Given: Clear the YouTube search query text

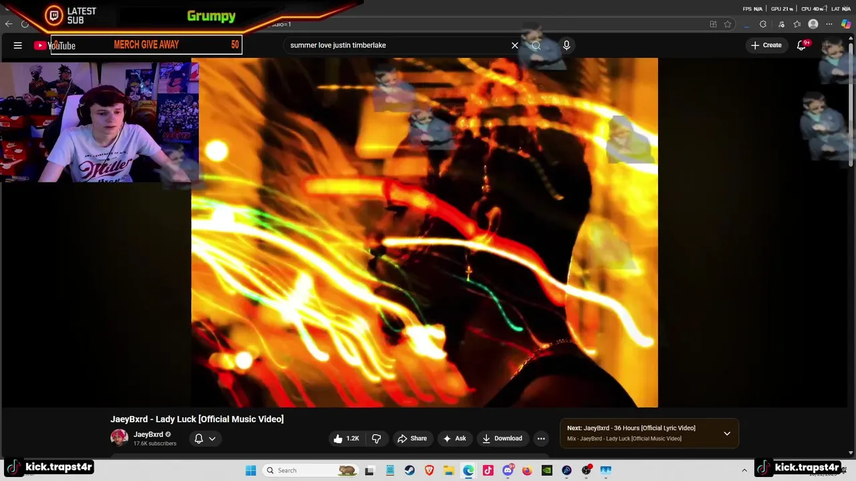Looking at the screenshot, I should tap(515, 45).
